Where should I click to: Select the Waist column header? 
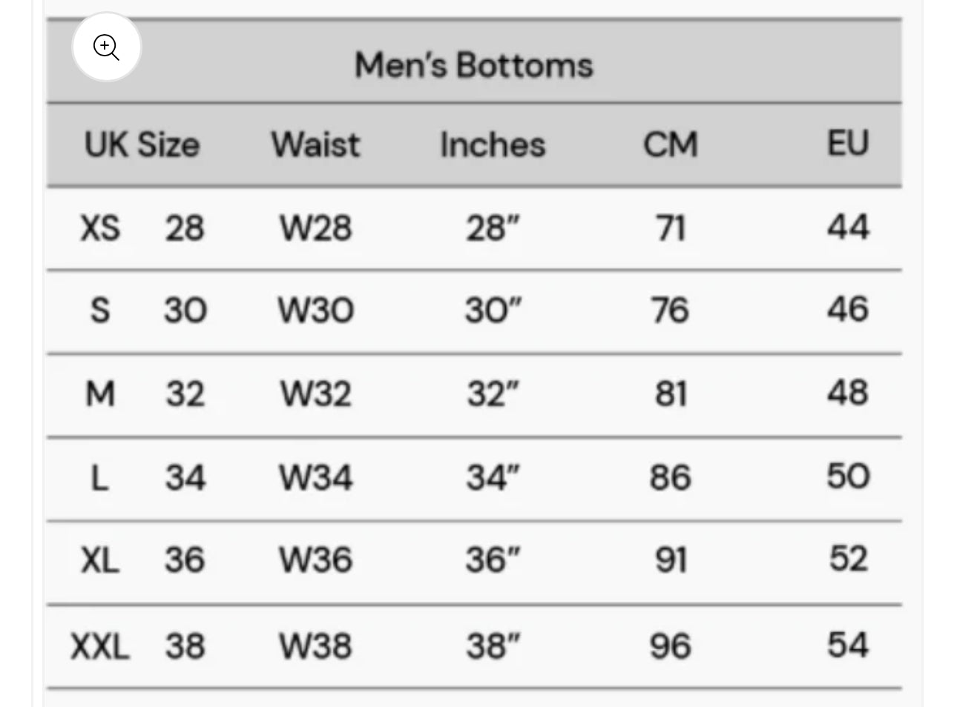315,145
